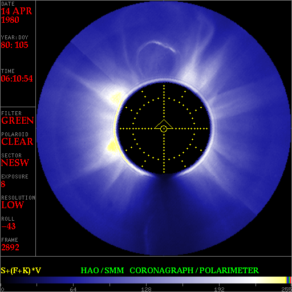This screenshot has height=292, width=292.
Task: Click the roll value '-43'
Action: coord(9,226)
